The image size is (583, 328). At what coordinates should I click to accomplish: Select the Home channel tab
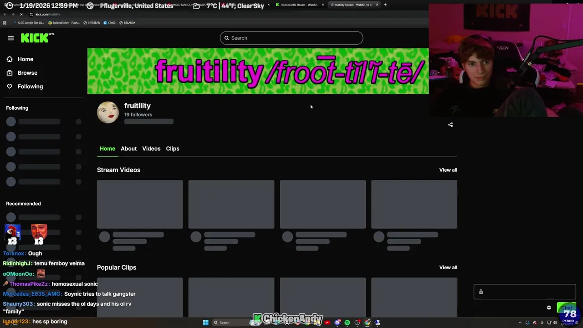(107, 149)
